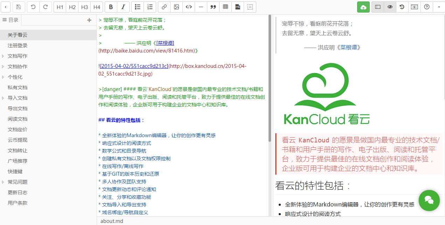Expand the 常见问题 tree arrow
Image resolution: width=445 pixels, height=225 pixels.
pyautogui.click(x=3, y=182)
